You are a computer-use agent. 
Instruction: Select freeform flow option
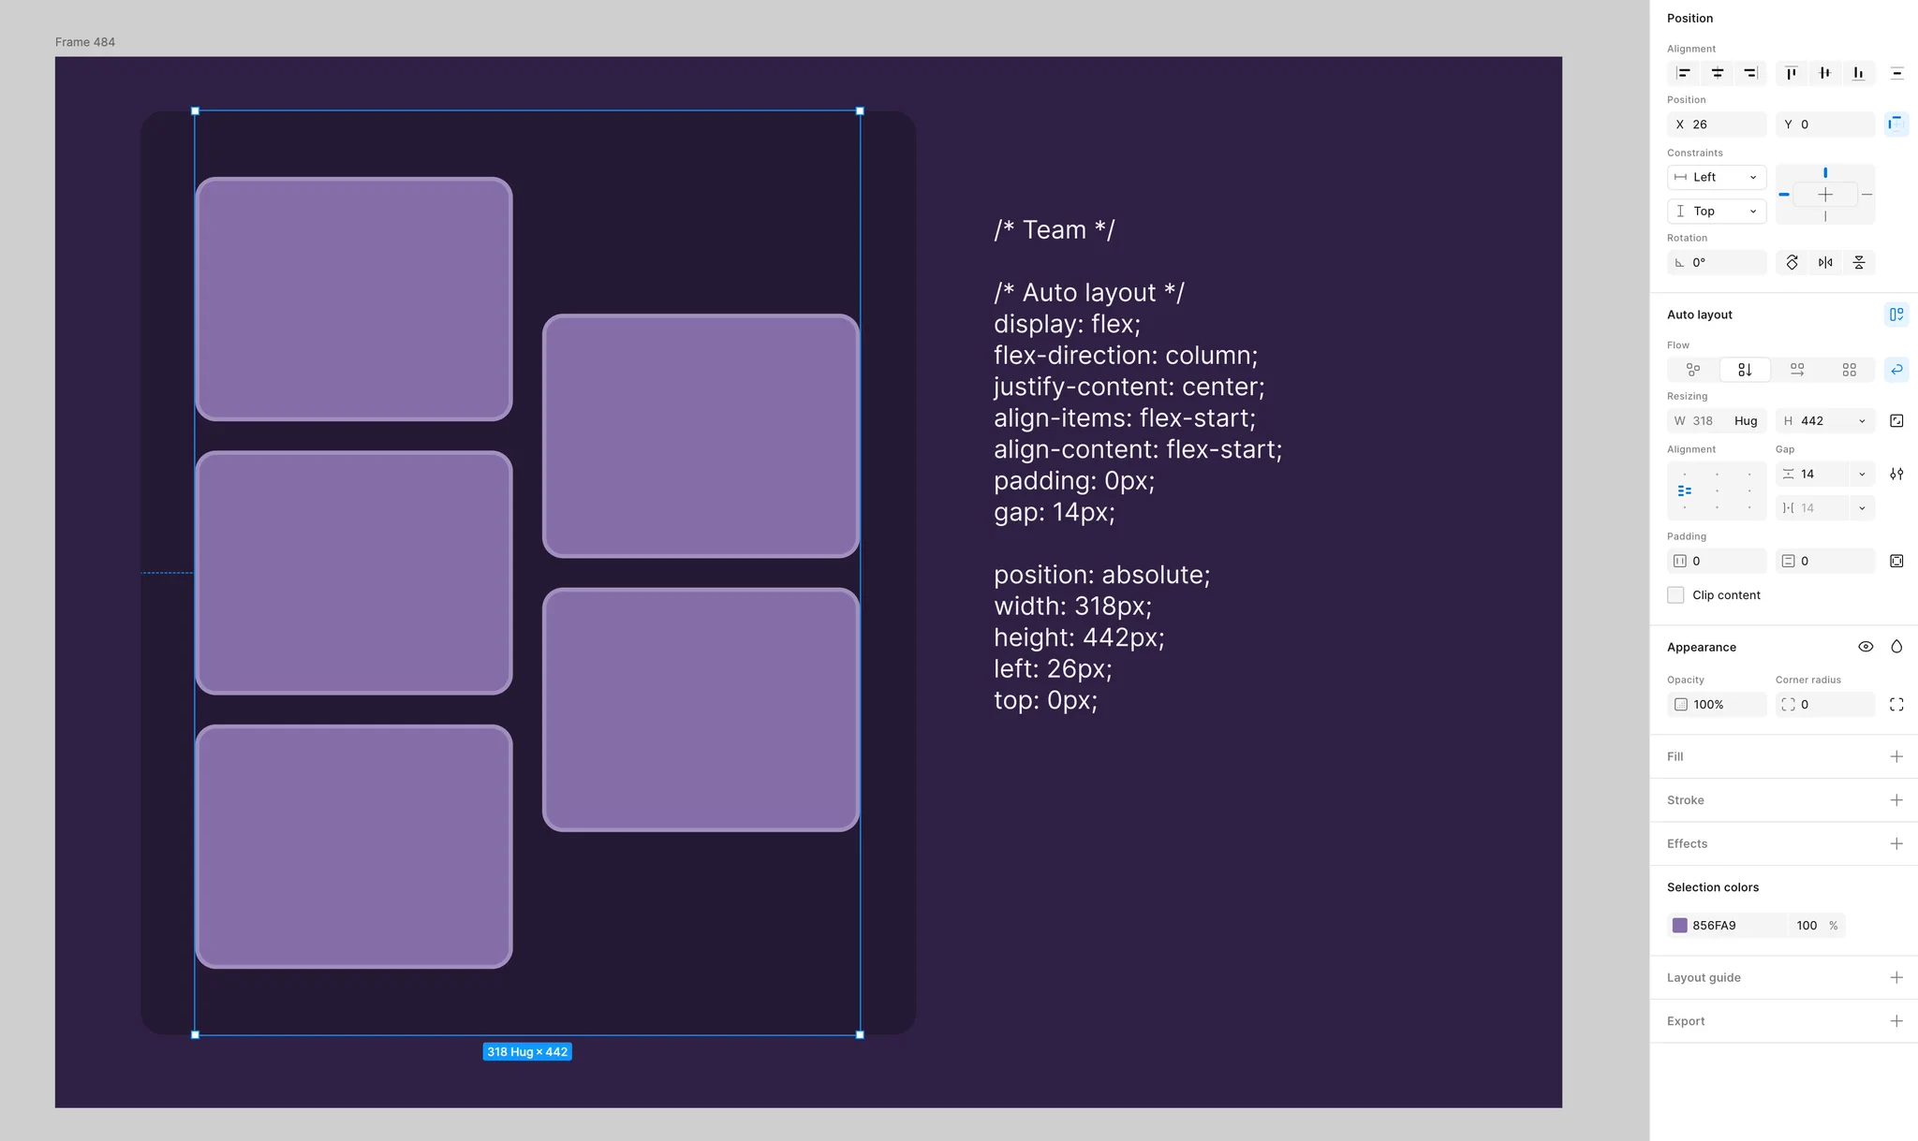point(1693,370)
